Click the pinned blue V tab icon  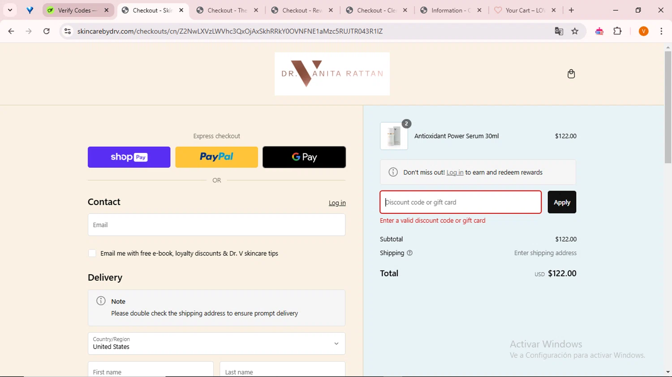coord(30,10)
